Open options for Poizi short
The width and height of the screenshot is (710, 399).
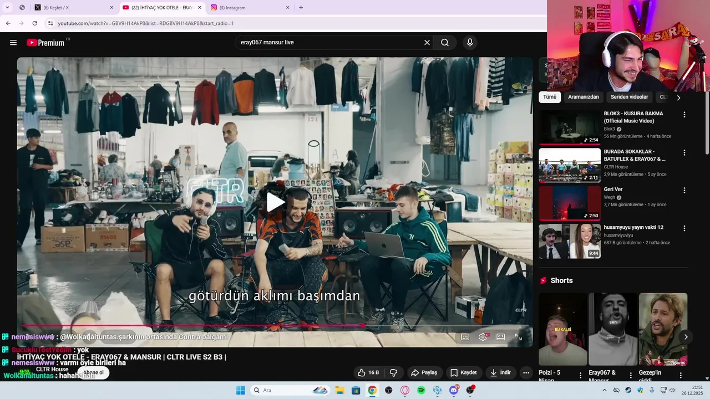580,375
